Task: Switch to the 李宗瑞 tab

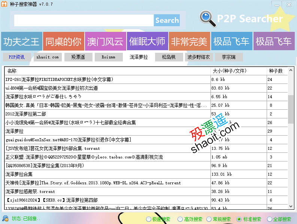Action: pos(229,57)
